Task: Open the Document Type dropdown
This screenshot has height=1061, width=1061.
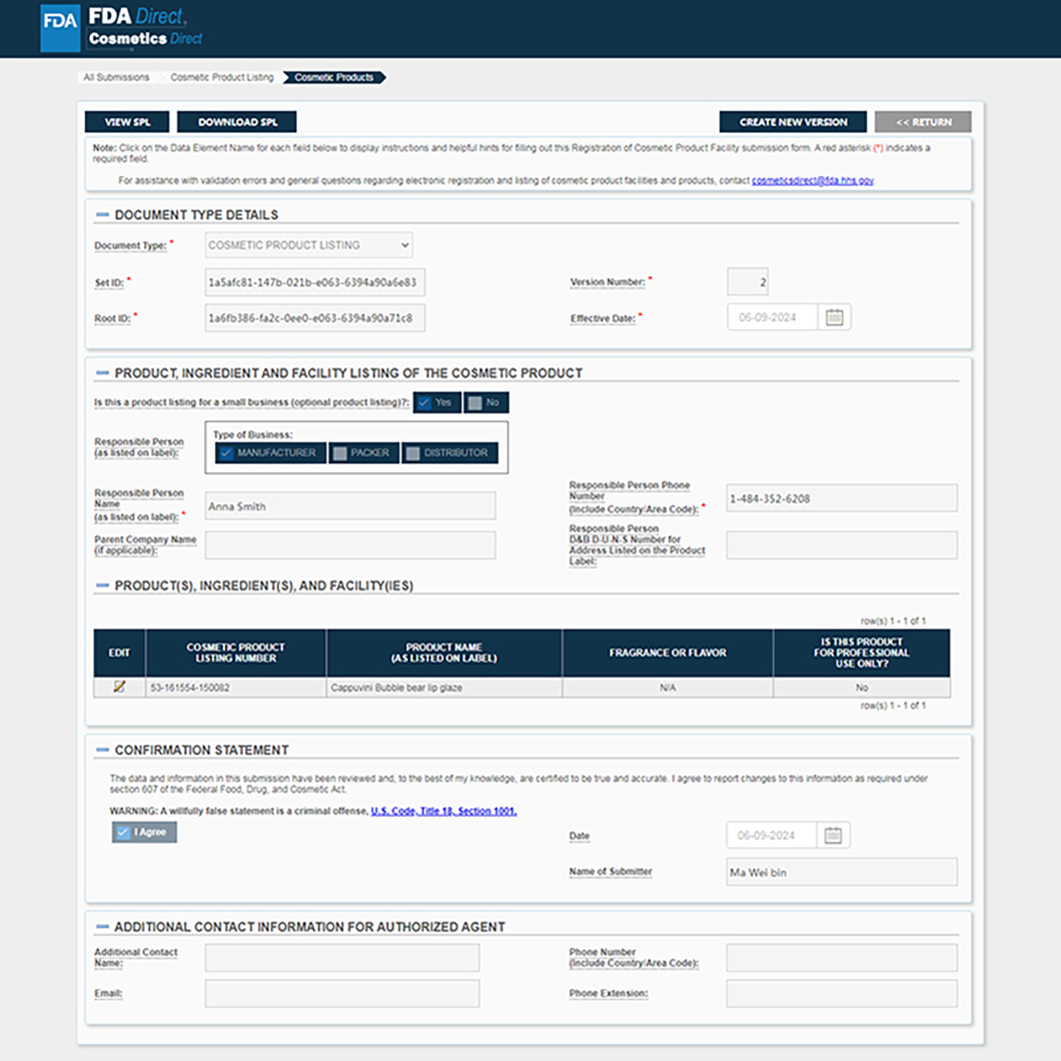Action: (x=308, y=245)
